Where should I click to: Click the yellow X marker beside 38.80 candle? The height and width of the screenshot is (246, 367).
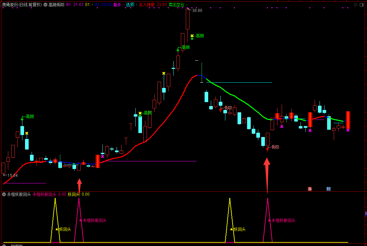[192, 36]
